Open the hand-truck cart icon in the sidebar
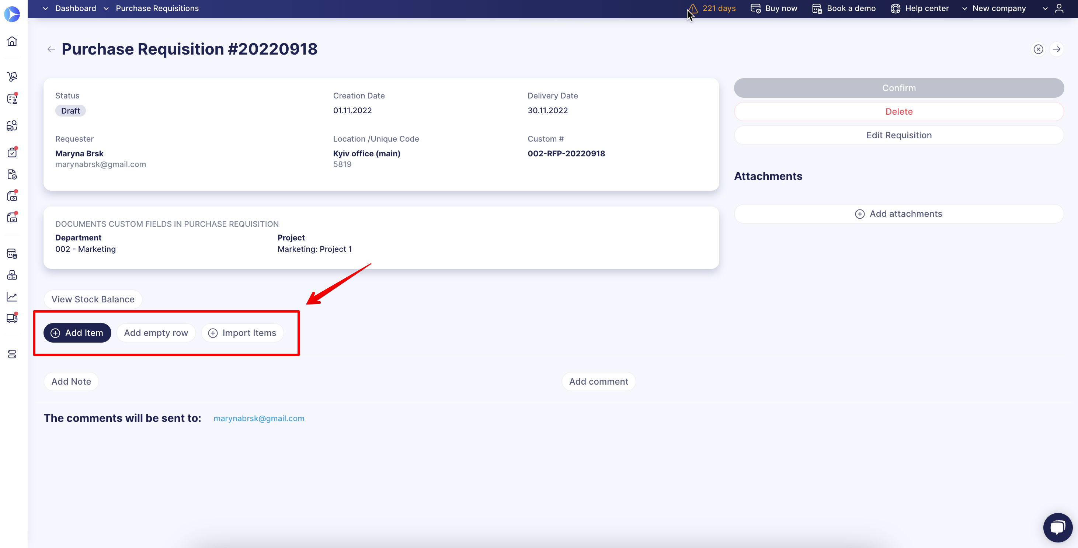Screen dimensions: 1078x548 point(12,76)
